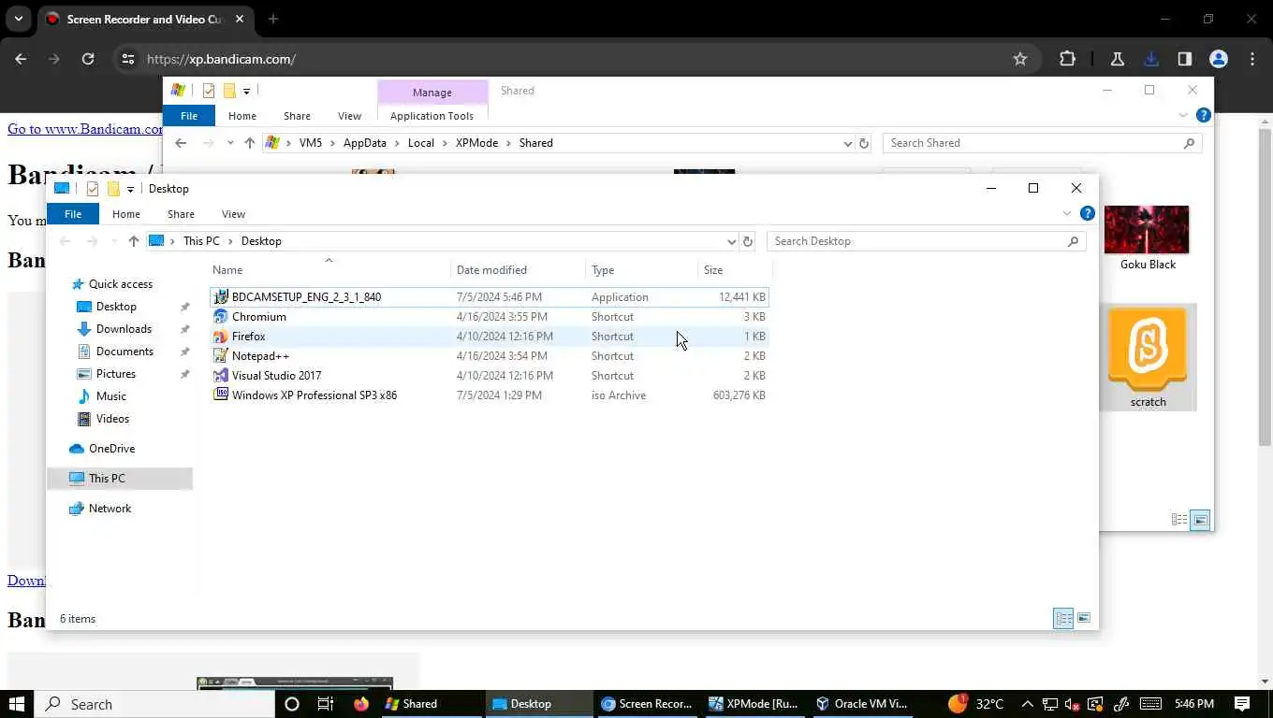The height and width of the screenshot is (718, 1273).
Task: Bookmark this page with the star icon
Action: coord(1020,59)
